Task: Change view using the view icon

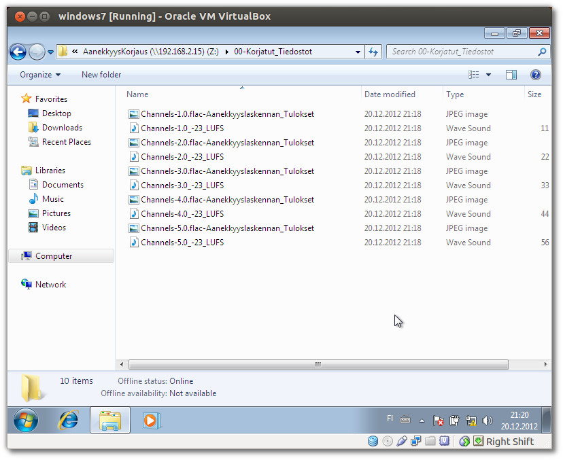Action: [474, 75]
